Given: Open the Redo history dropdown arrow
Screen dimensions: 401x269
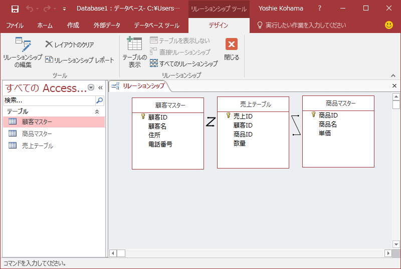Looking at the screenshot, I should click(x=55, y=9).
